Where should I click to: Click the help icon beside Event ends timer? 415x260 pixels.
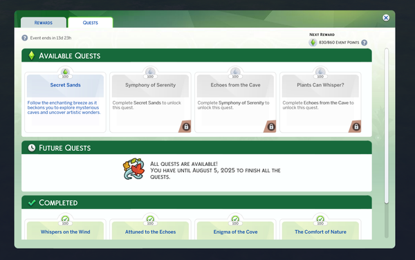[25, 38]
